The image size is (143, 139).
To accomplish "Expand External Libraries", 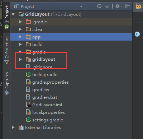I will 13,128.
